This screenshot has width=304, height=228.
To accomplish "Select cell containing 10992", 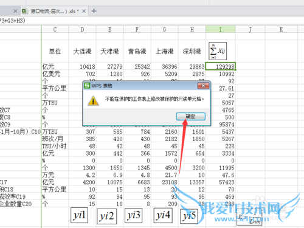I will [221, 74].
